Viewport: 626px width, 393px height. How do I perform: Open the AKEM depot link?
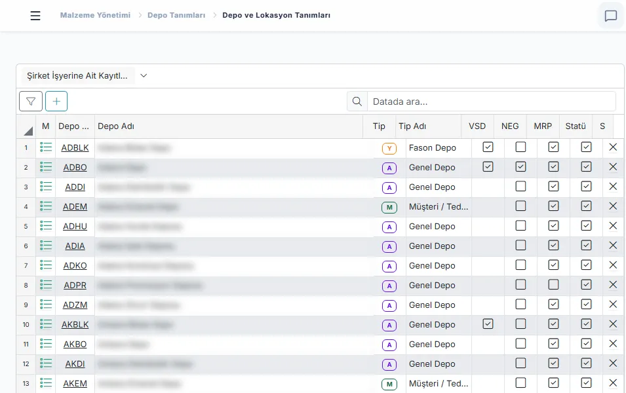[75, 383]
